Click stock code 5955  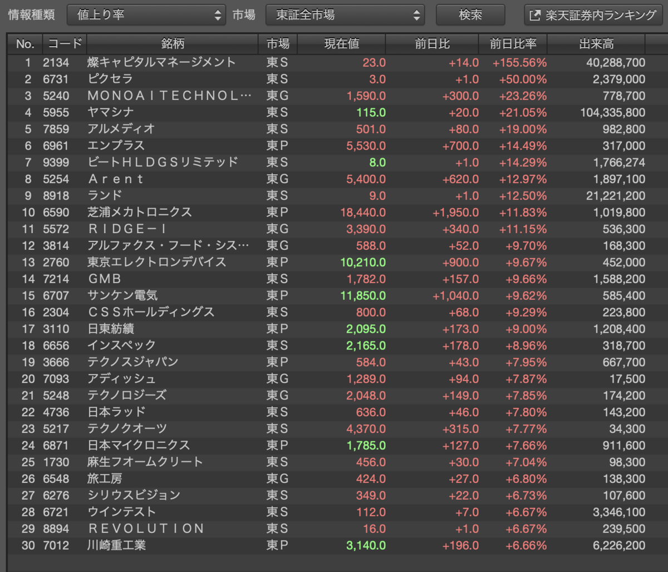pyautogui.click(x=56, y=112)
